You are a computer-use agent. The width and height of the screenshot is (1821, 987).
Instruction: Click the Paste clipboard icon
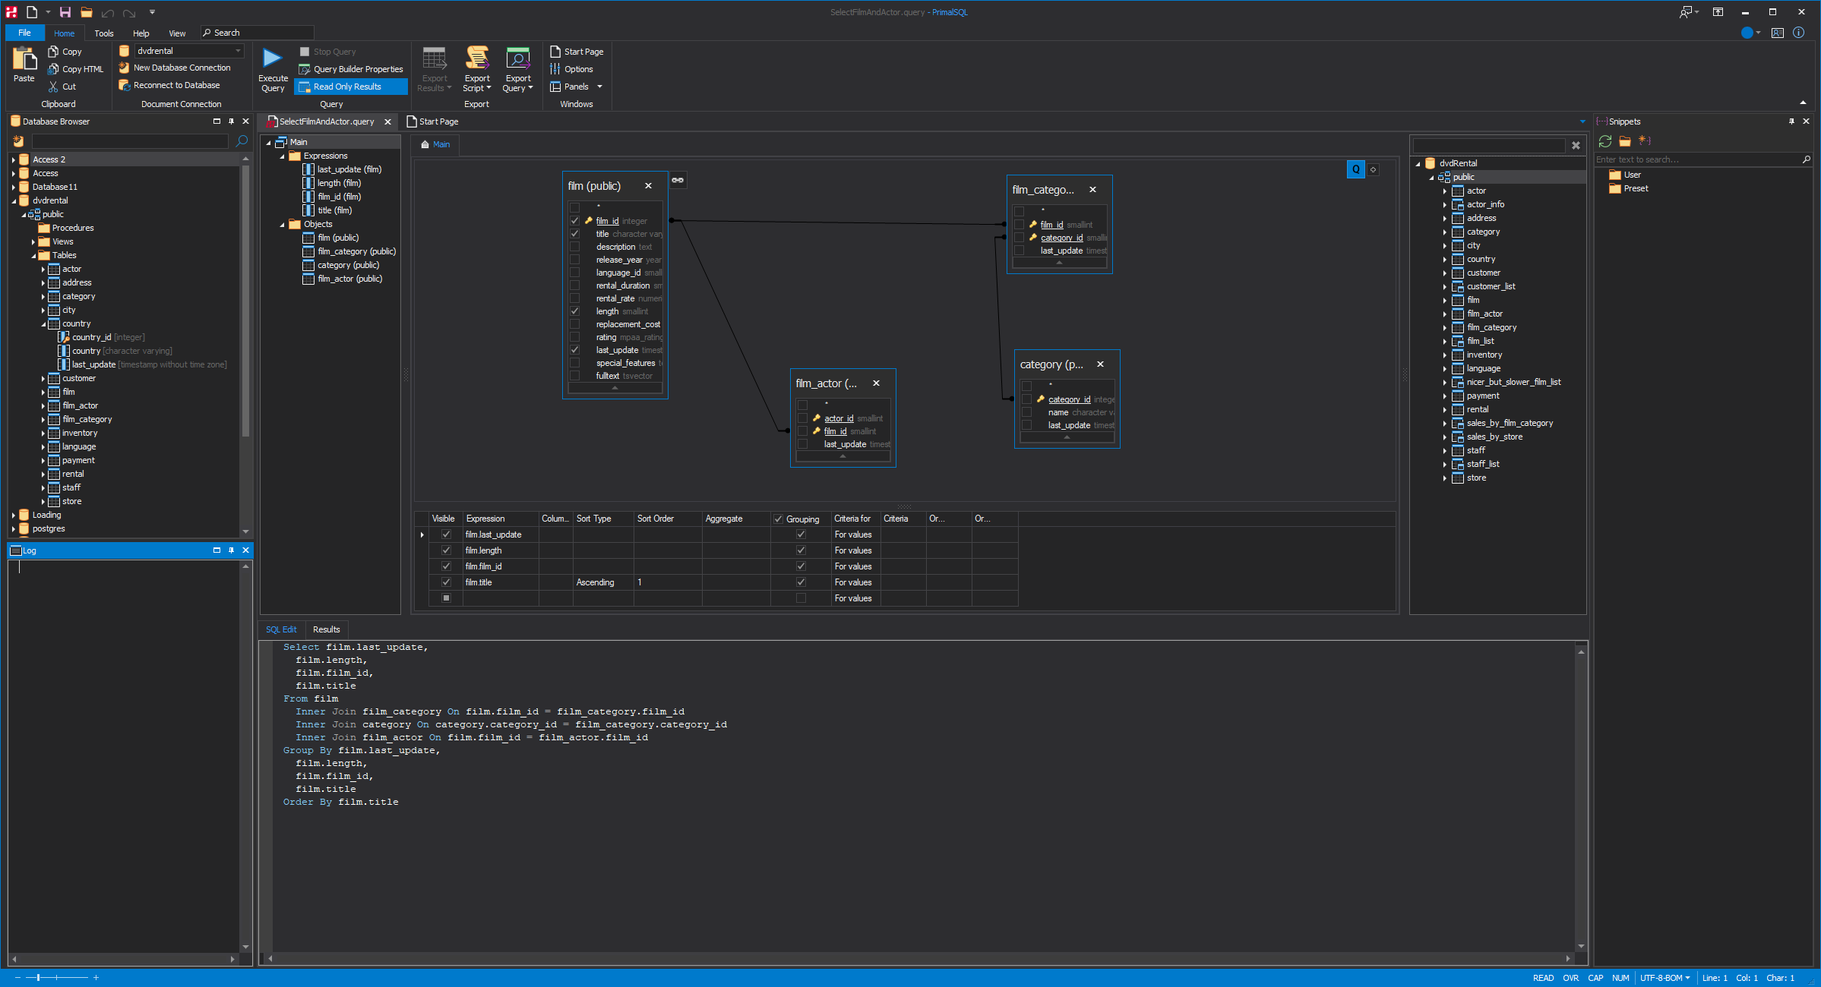tap(24, 59)
